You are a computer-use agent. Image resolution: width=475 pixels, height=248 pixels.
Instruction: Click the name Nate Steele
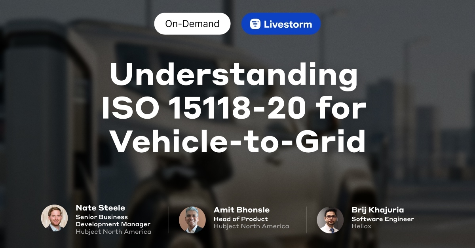(100, 208)
